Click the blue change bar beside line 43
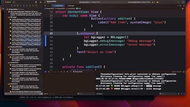 pos(45,41)
